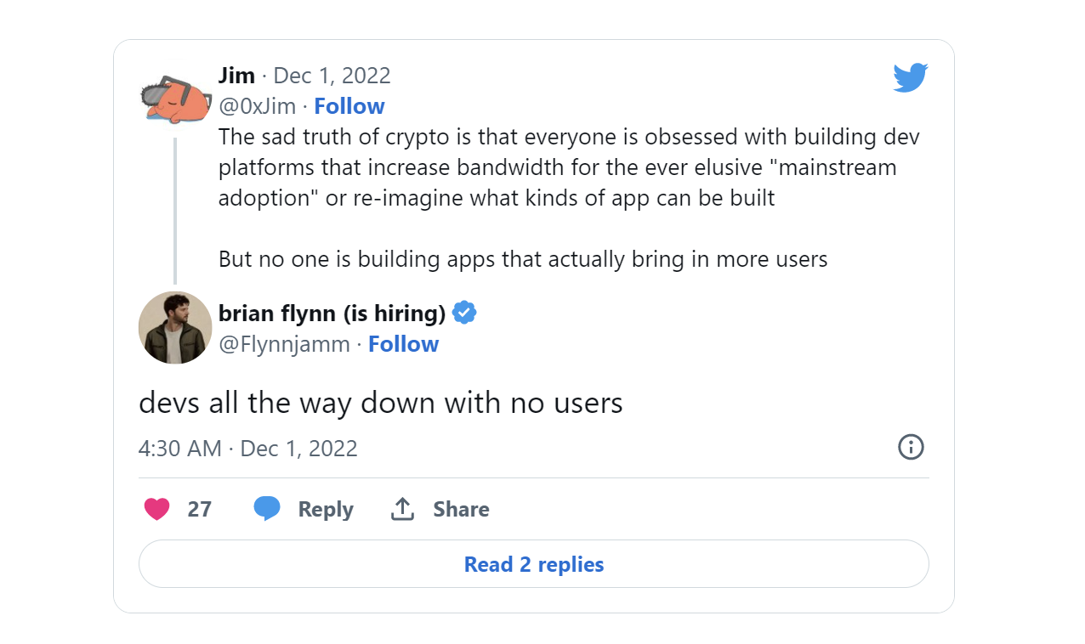Click the share arrow icon

pos(402,509)
